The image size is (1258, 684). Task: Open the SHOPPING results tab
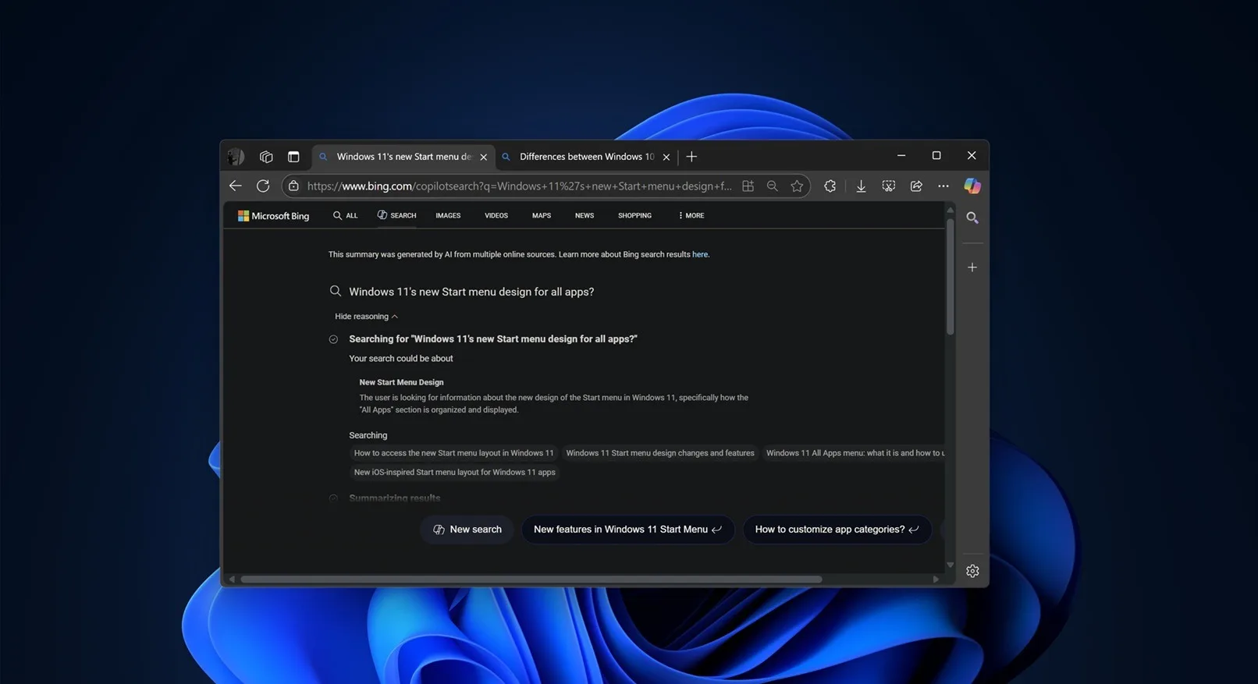pyautogui.click(x=634, y=215)
